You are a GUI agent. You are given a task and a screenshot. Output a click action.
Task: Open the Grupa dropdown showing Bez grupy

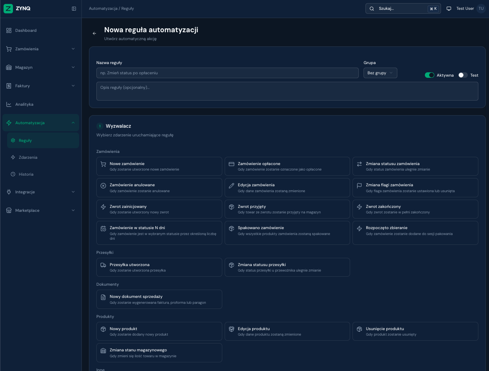(380, 73)
